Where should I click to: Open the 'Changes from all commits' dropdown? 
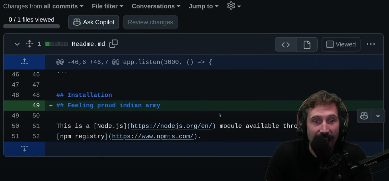(x=43, y=6)
